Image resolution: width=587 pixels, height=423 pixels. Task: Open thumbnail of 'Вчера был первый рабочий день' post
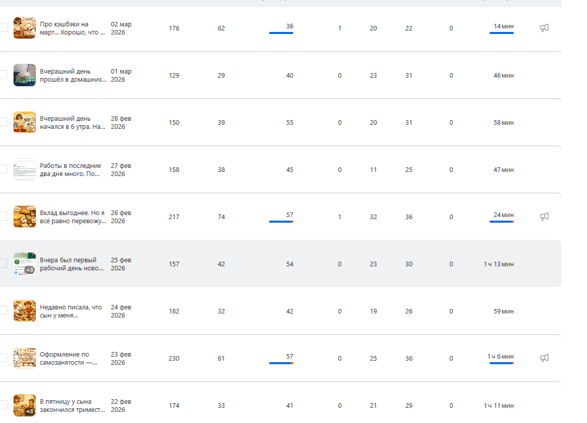point(24,264)
